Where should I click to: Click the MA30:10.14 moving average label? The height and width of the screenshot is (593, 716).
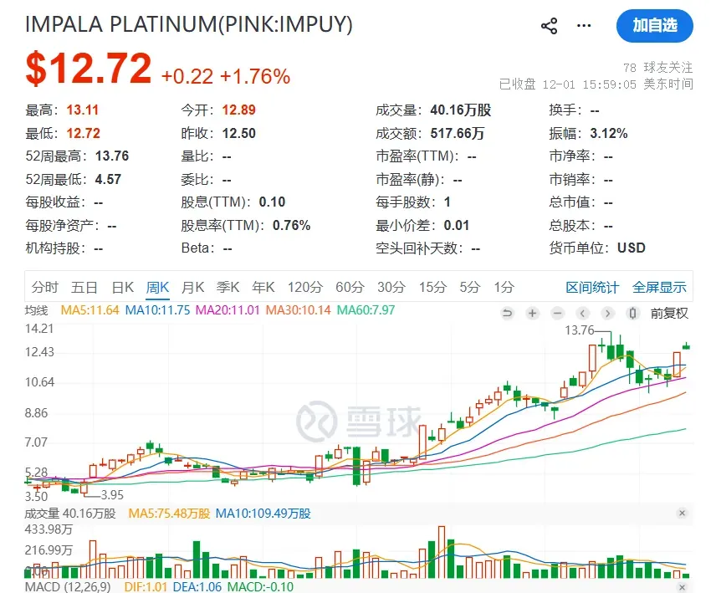298,310
